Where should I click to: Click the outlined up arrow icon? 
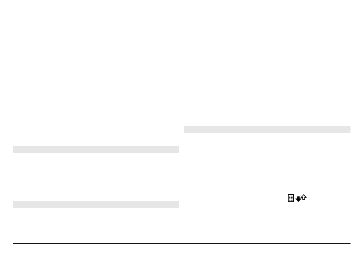(304, 197)
